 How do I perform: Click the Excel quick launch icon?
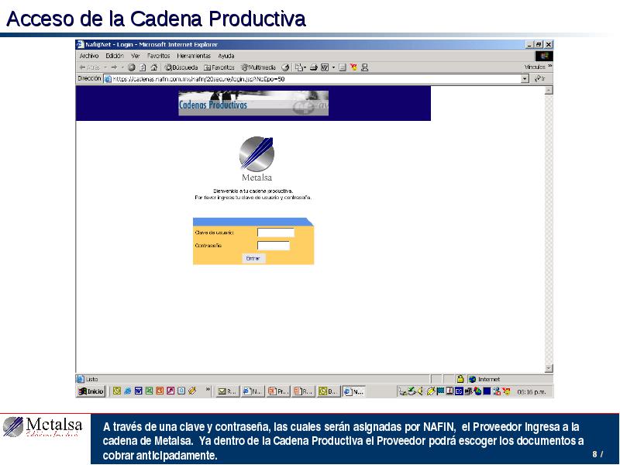pyautogui.click(x=149, y=391)
